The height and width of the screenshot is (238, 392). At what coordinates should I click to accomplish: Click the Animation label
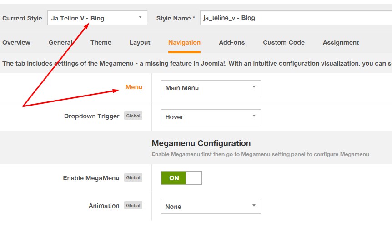pyautogui.click(x=104, y=206)
